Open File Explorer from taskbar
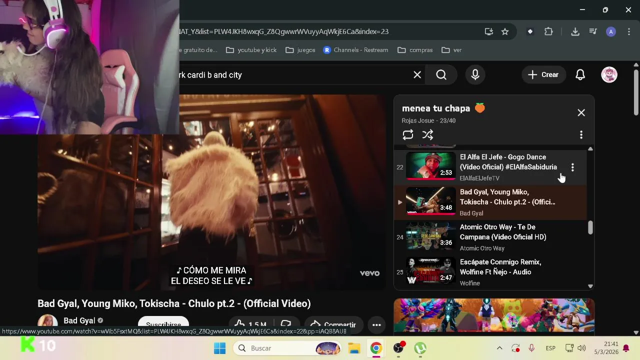 354,348
